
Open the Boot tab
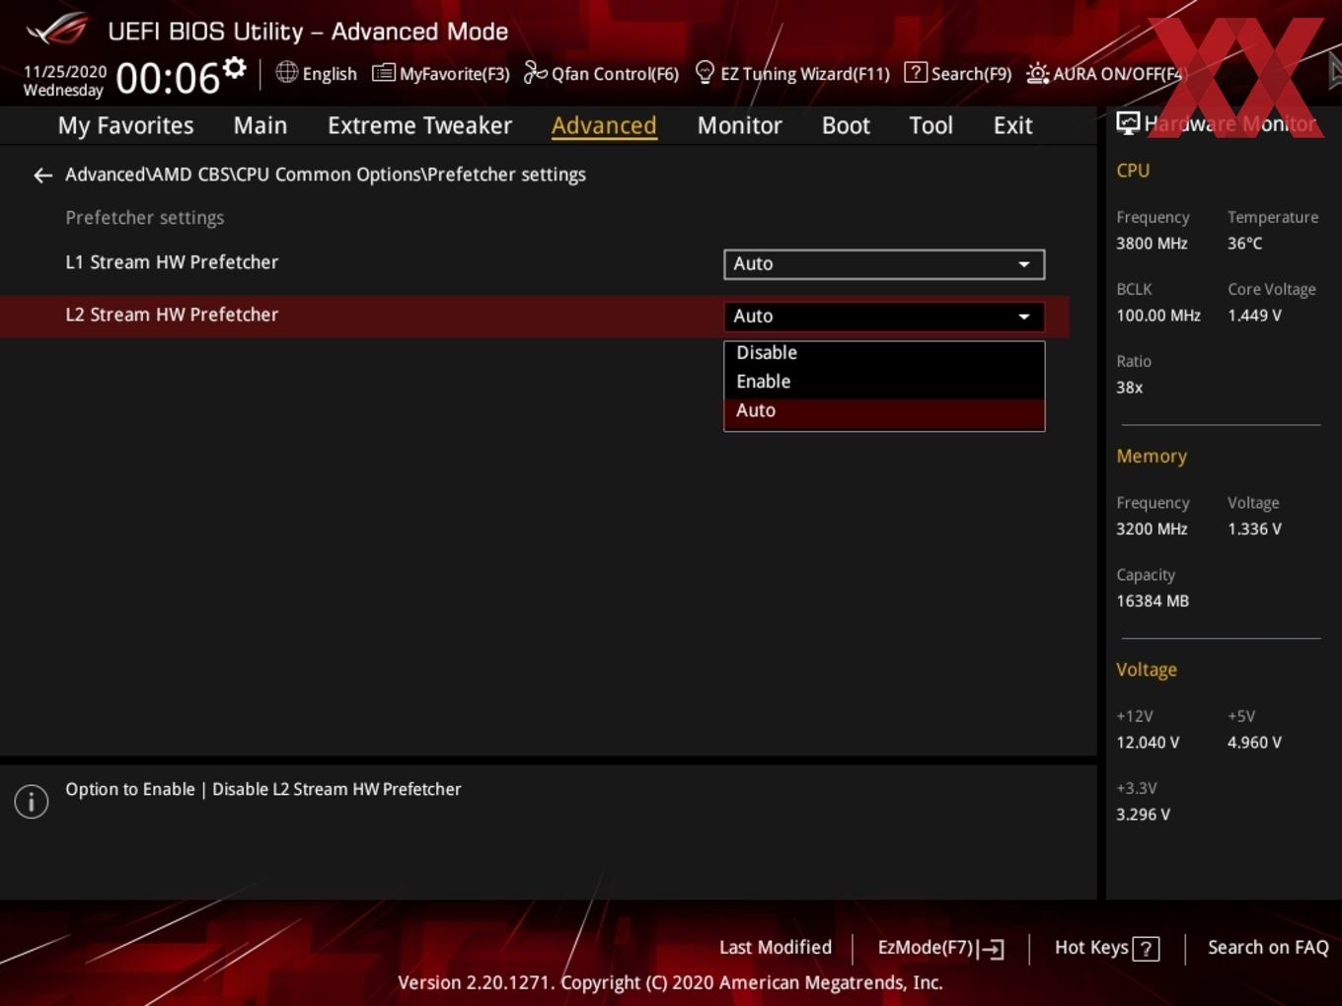(846, 125)
